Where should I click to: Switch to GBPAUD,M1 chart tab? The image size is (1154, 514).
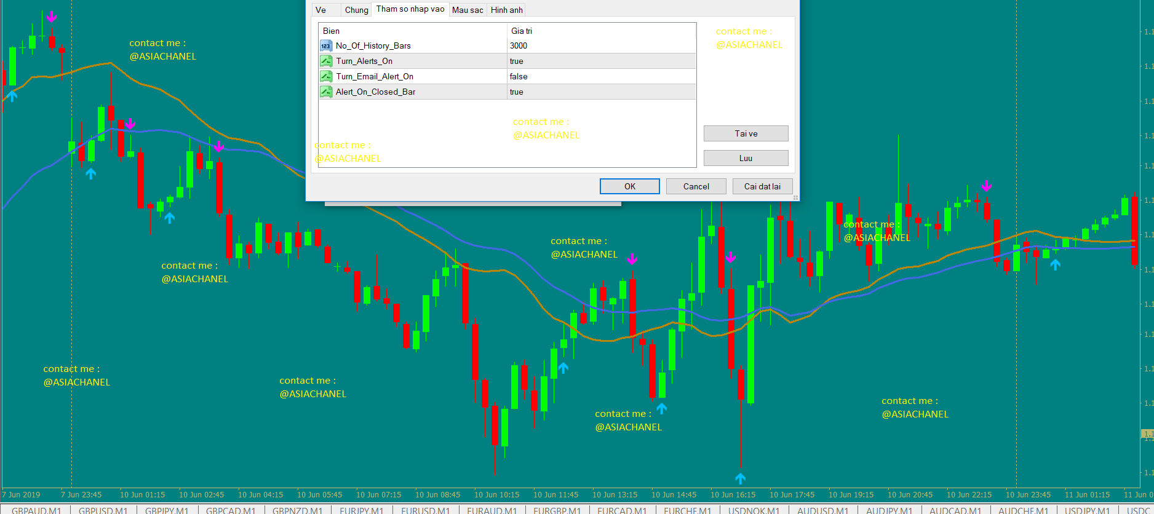[x=36, y=510]
